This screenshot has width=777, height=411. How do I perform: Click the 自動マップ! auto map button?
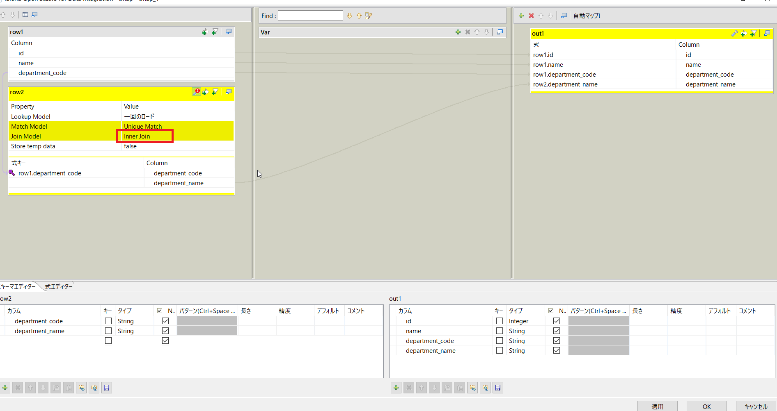587,16
